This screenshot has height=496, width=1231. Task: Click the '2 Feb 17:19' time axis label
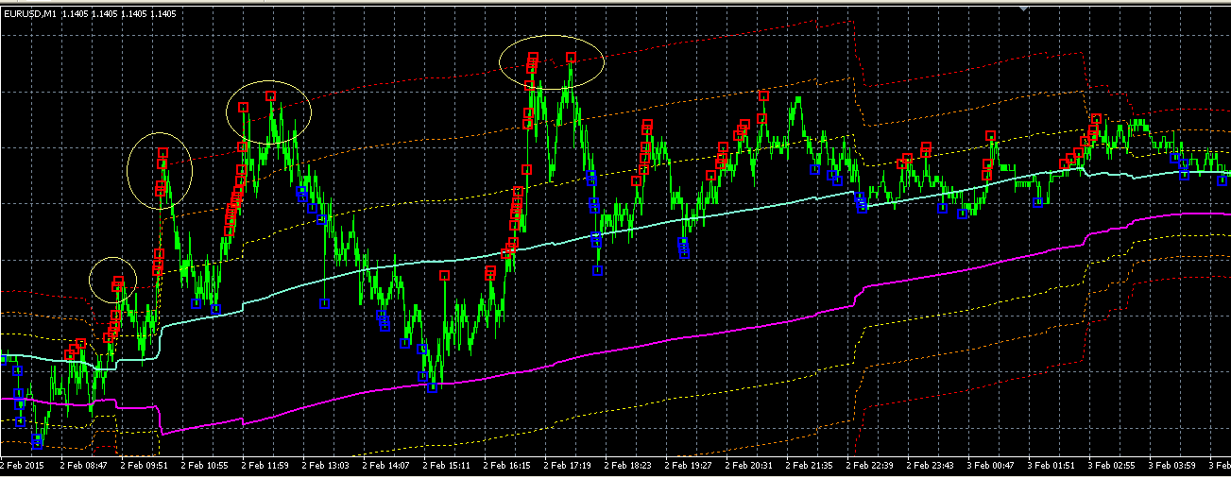568,465
